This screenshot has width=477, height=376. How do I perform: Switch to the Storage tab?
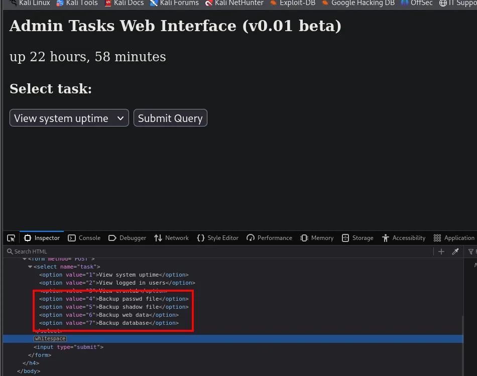[x=357, y=238]
